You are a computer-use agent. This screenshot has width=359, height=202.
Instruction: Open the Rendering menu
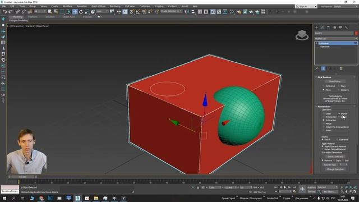(x=115, y=6)
